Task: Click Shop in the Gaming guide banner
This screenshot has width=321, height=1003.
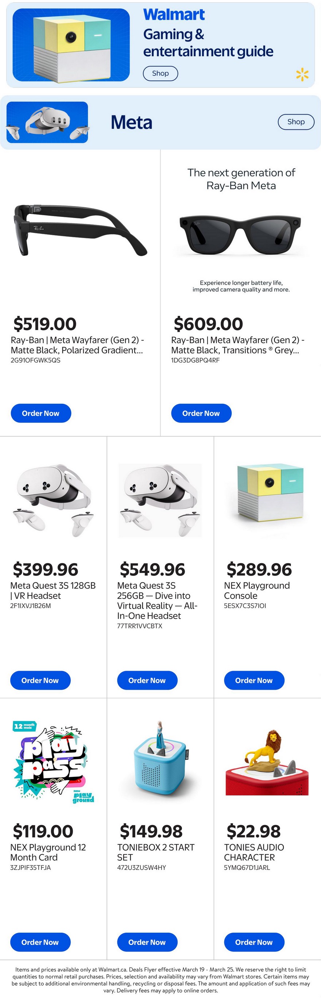Action: point(160,73)
